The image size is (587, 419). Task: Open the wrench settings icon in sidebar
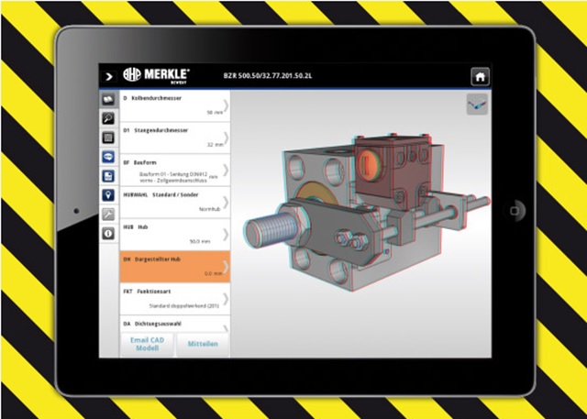click(x=108, y=215)
